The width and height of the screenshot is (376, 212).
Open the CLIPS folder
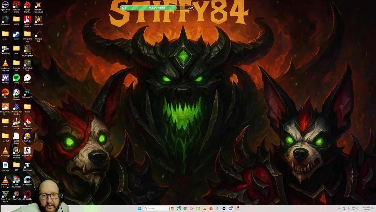(x=16, y=21)
